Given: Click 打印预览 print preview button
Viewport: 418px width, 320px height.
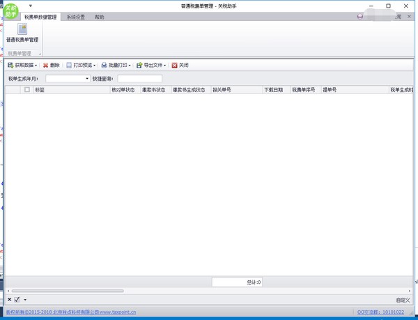Looking at the screenshot, I should (80, 65).
